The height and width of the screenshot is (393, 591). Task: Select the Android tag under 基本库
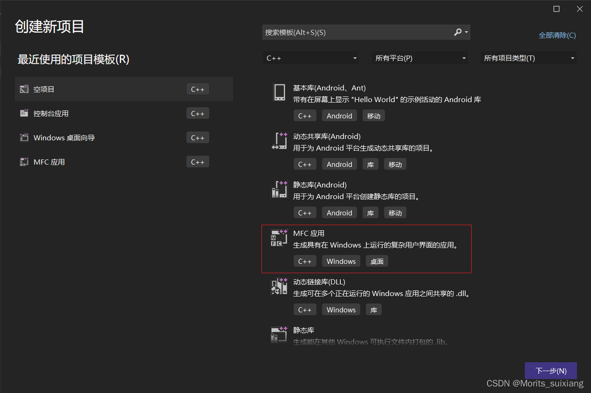coord(339,115)
